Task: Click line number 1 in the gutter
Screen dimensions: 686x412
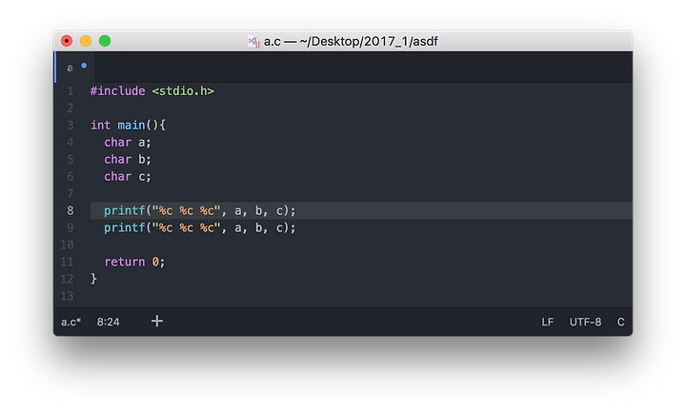Action: pos(71,91)
